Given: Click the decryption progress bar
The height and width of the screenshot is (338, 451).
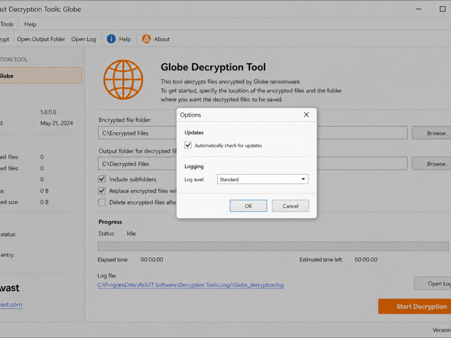Looking at the screenshot, I should click(273, 246).
